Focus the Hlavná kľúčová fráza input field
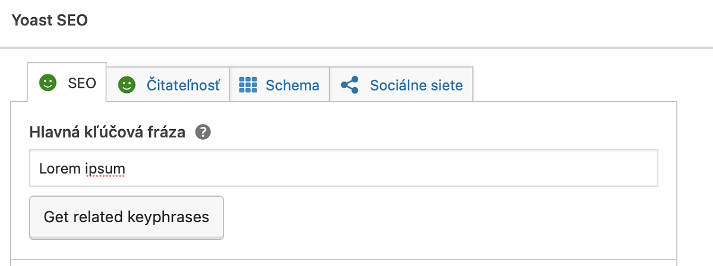713x266 pixels. [380, 169]
